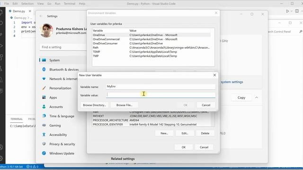This screenshot has width=303, height=170.
Task: Click OK in Environment Variables window
Action: 184,147
